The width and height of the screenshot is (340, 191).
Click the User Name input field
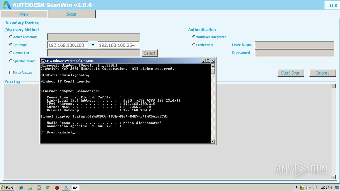coord(294,45)
